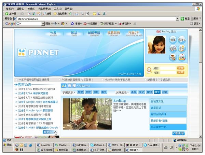Click the PIXNET logo on the banner
Screen dimensions: 205x155
pos(38,53)
